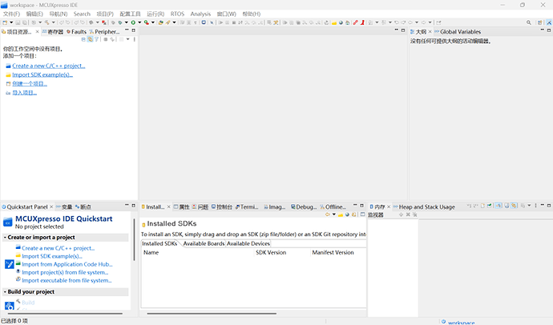Click the new file toolbar icon
The image size is (553, 325).
5,22
